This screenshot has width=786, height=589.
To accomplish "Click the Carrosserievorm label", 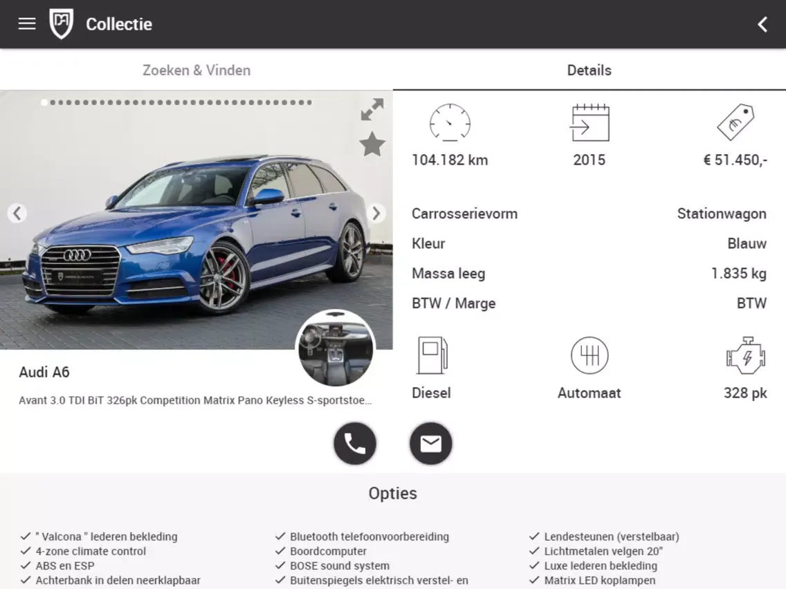I will pos(465,214).
